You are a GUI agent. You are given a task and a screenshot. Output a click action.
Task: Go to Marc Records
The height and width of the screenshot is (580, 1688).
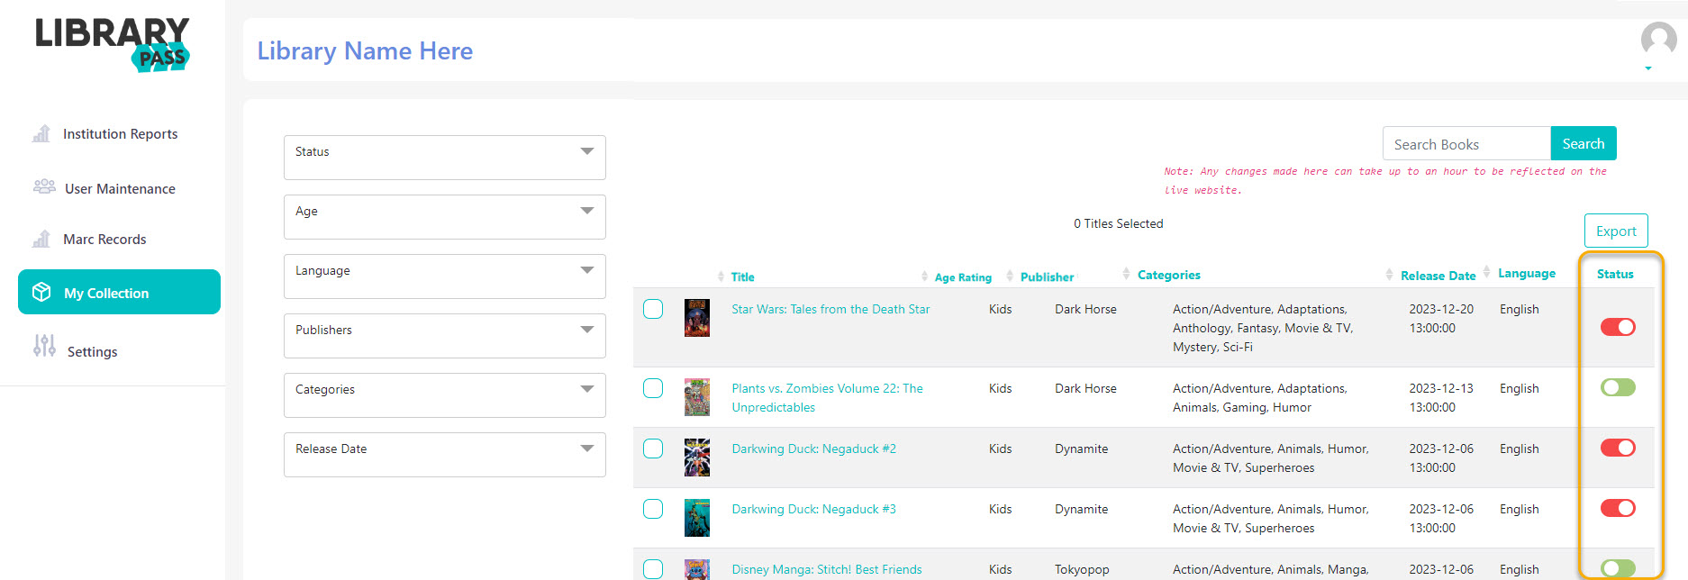coord(104,239)
